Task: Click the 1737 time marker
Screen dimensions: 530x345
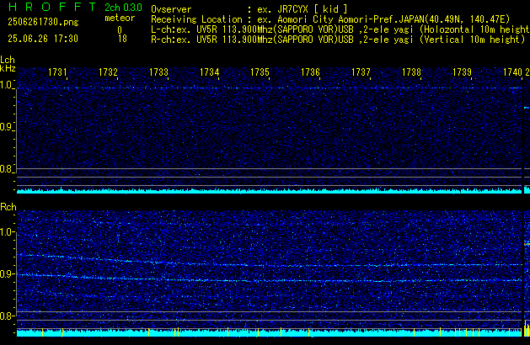Action: [x=361, y=72]
